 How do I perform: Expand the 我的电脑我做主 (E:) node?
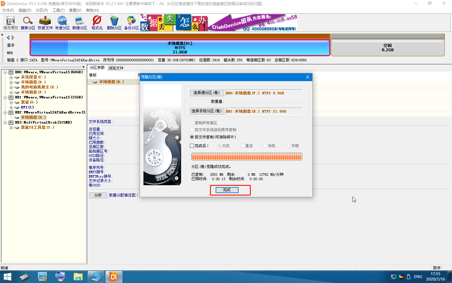[11, 87]
